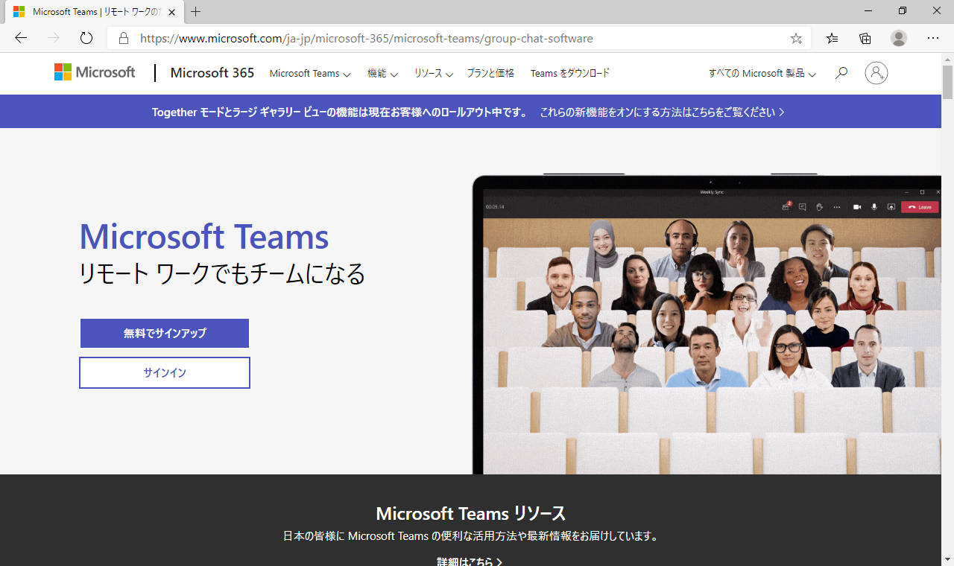
Task: Click the lock icon beside the URL
Action: tap(124, 39)
